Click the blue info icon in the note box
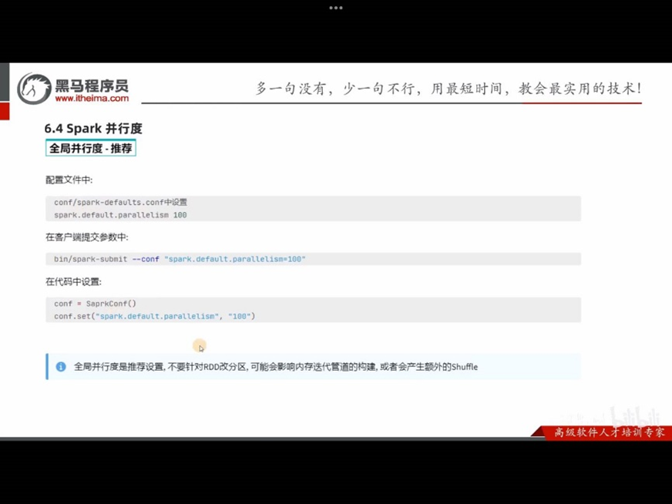Viewport: 672px width, 504px height. (60, 366)
